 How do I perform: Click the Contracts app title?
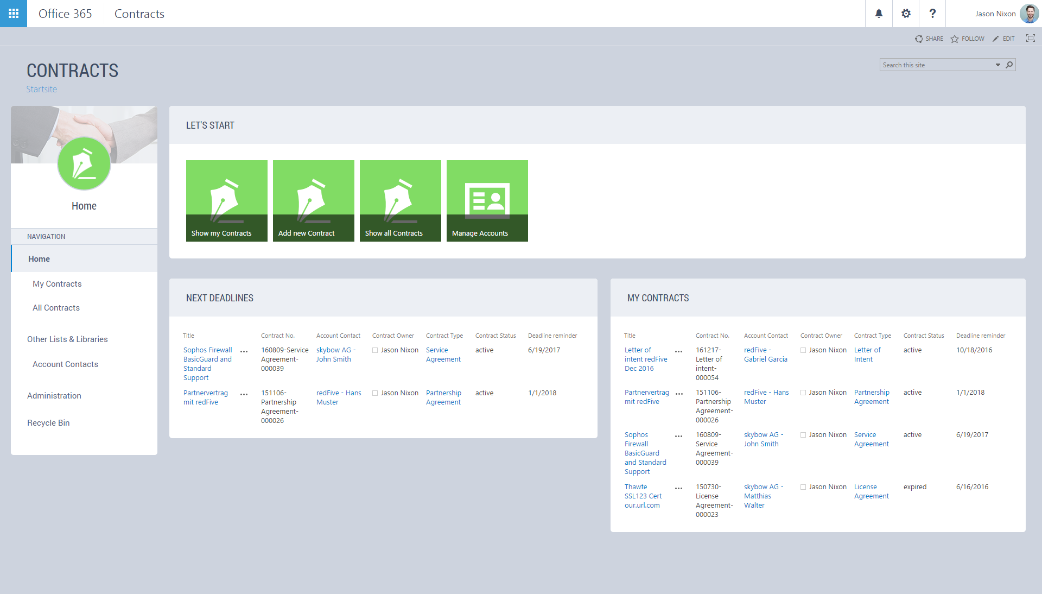pos(139,14)
